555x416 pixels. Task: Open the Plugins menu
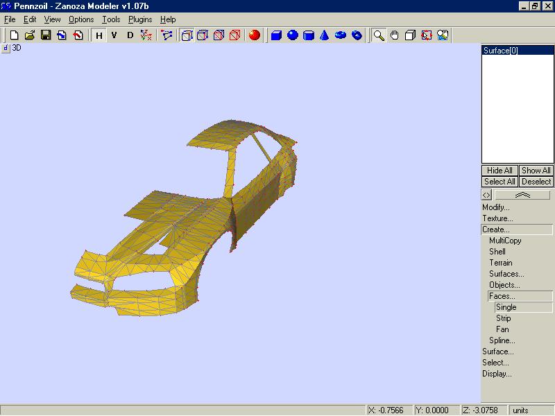[140, 19]
